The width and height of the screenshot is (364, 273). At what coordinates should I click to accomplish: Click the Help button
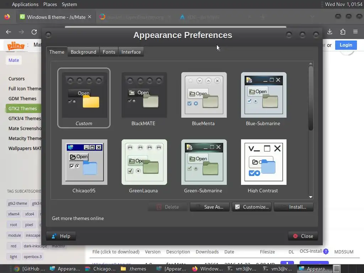tap(61, 236)
